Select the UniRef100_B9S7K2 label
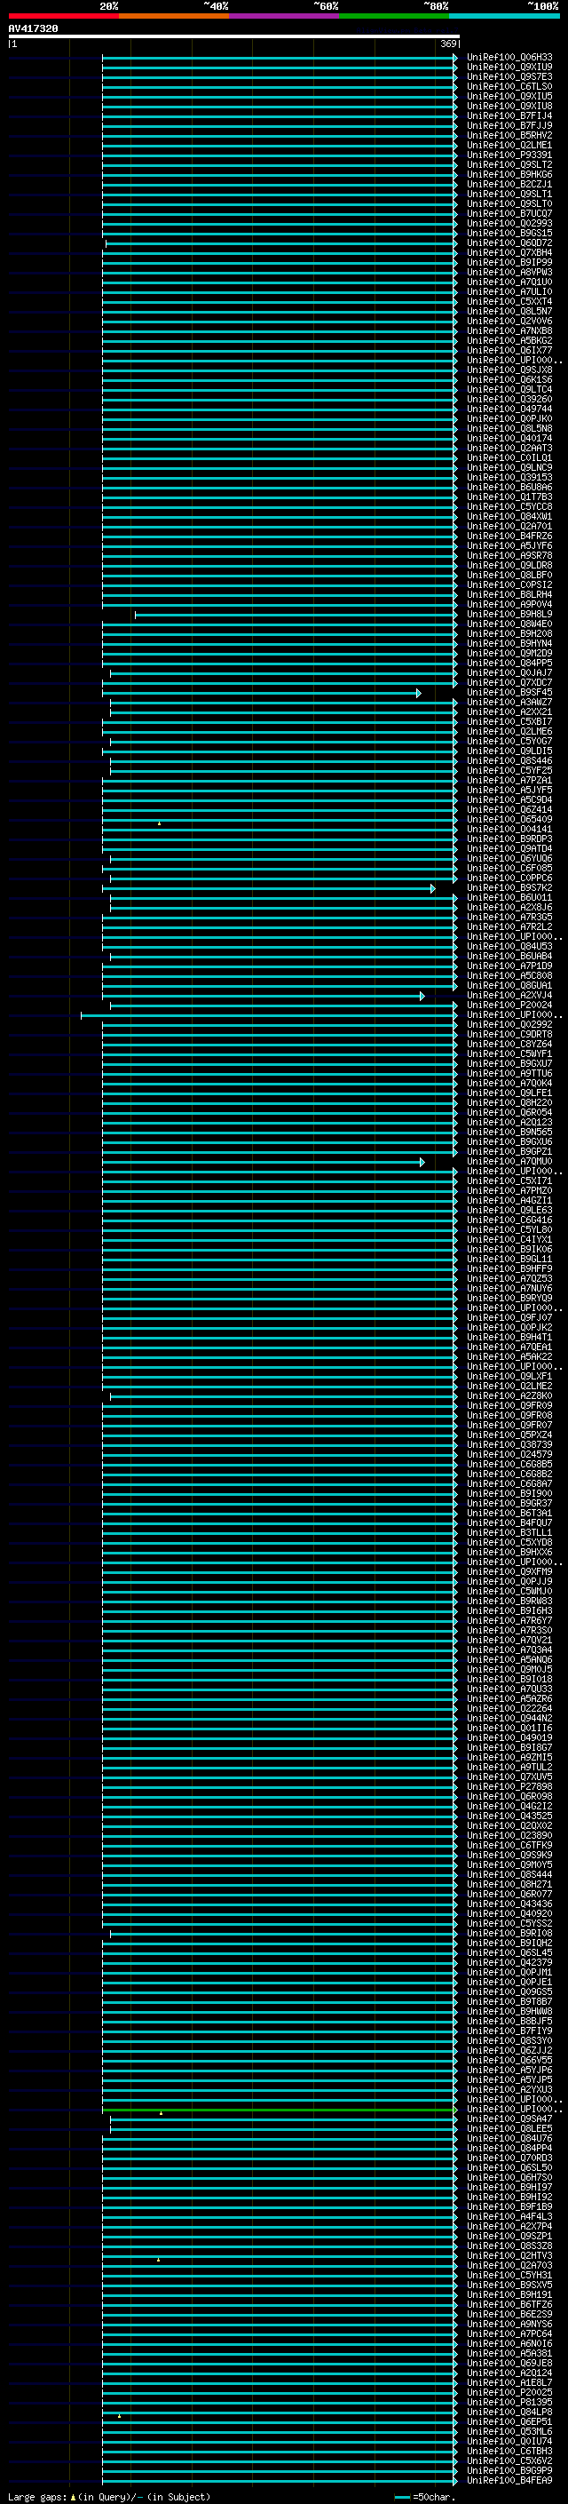The image size is (568, 2504). [509, 887]
